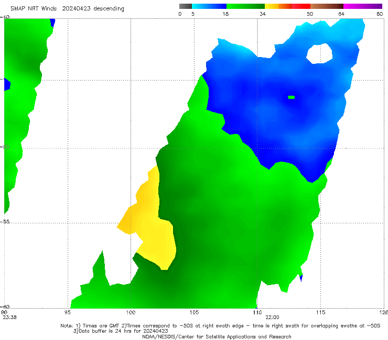388x340 pixels.
Task: Click the title 'SMAP NRT Winds 20240423 descending'
Action: point(67,8)
